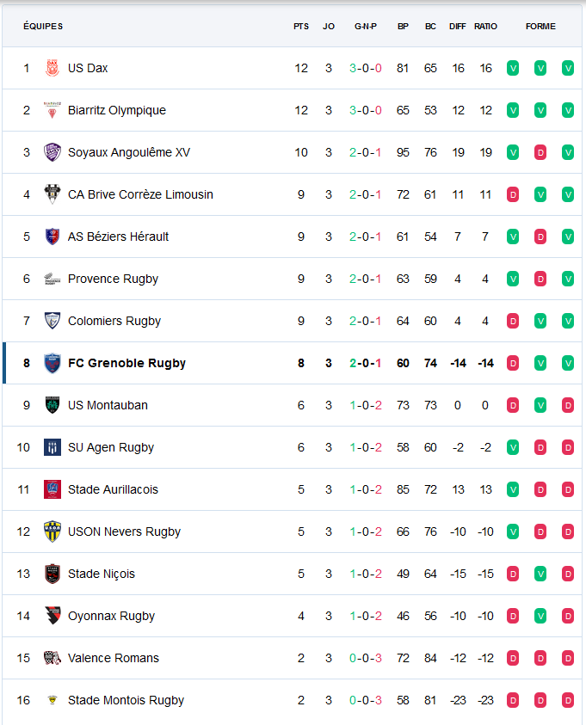586x725 pixels.
Task: Click the Stade Montois Rugby crest
Action: pyautogui.click(x=52, y=700)
